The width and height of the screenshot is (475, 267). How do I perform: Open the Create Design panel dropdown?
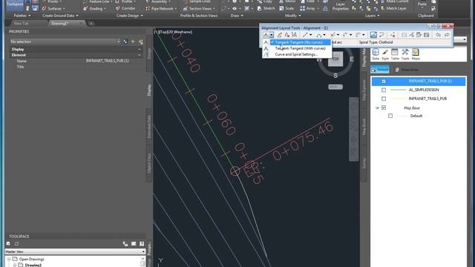click(x=129, y=16)
